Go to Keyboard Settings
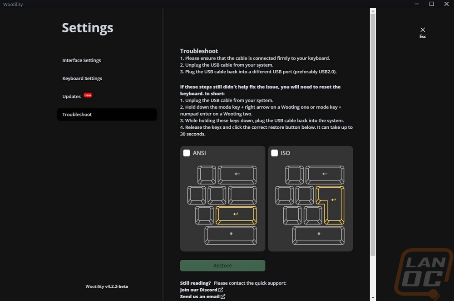The image size is (454, 301). pyautogui.click(x=82, y=78)
